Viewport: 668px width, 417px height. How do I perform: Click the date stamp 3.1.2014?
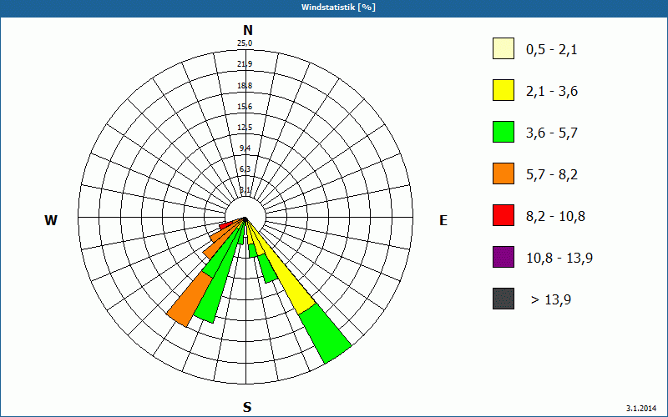641,408
